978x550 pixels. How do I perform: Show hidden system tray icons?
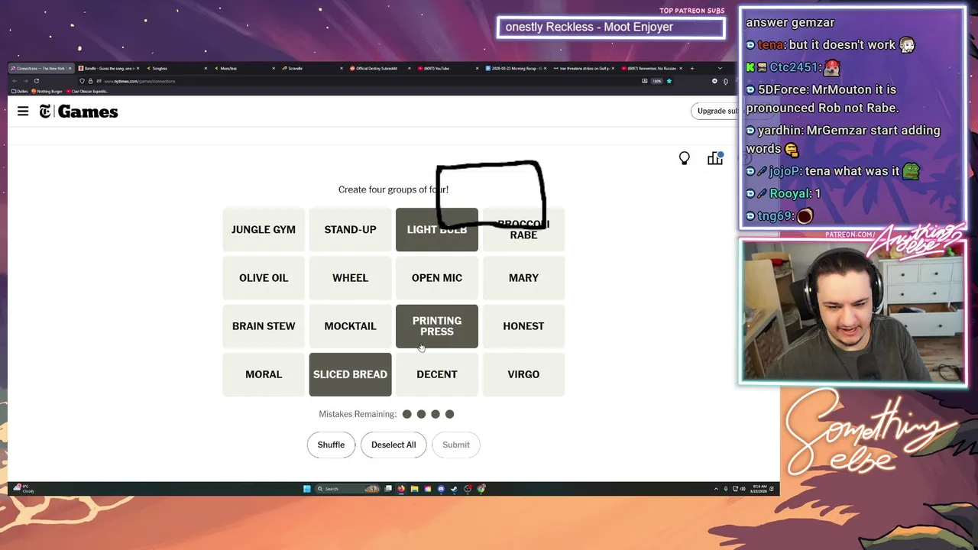716,489
